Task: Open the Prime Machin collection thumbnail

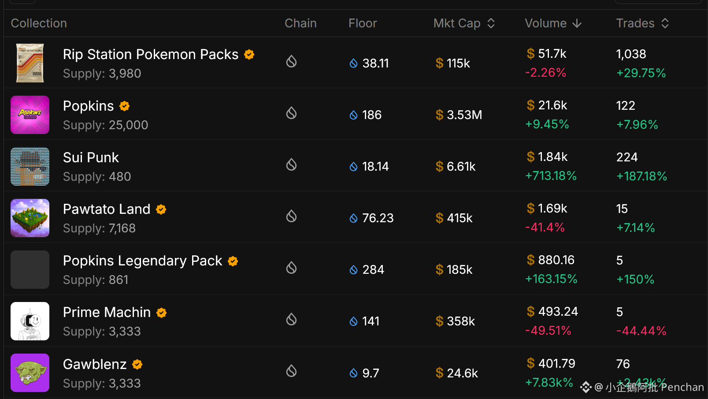Action: 30,321
